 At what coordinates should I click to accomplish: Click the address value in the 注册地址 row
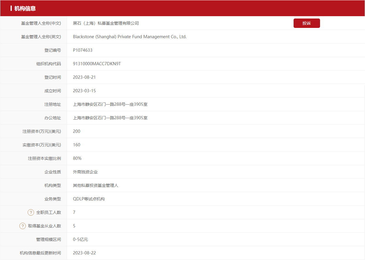(x=110, y=104)
